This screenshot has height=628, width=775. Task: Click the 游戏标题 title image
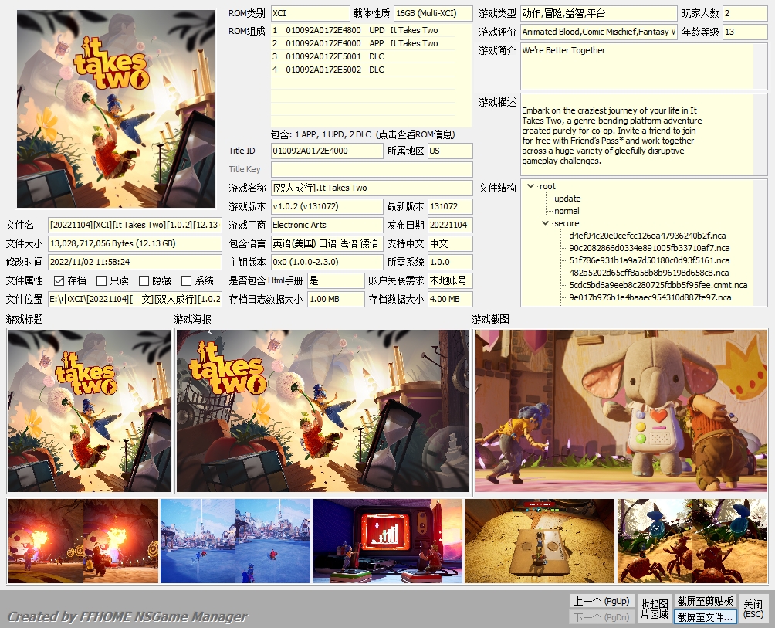(90, 411)
